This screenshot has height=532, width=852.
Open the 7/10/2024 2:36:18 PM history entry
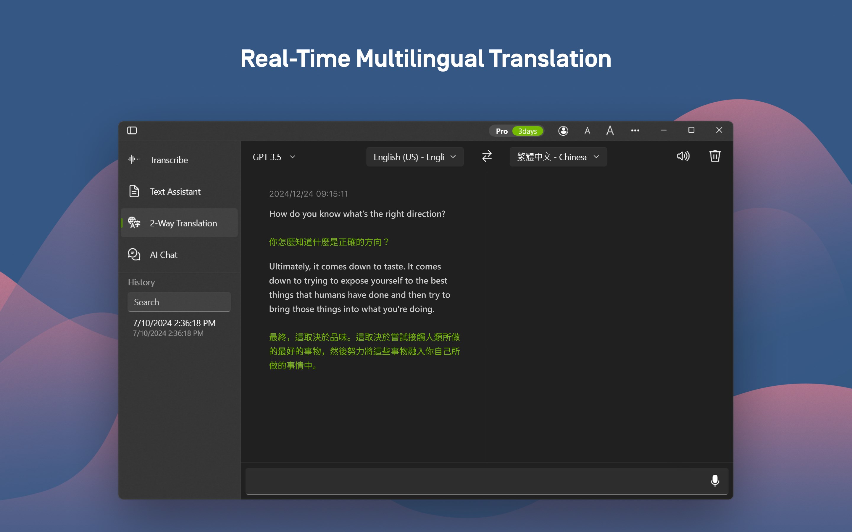[174, 327]
